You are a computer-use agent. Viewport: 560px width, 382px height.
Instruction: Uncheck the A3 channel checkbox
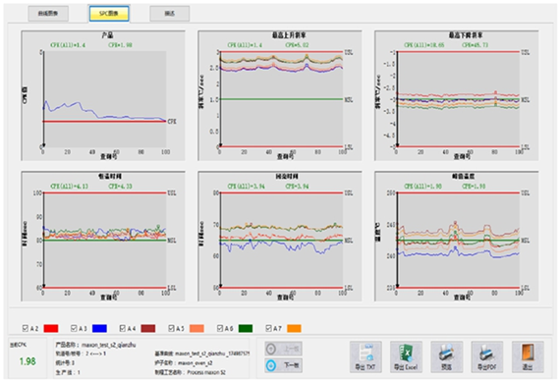(74, 328)
